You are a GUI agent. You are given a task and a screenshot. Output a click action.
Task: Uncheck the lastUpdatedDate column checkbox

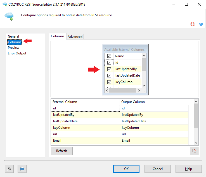click(109, 75)
